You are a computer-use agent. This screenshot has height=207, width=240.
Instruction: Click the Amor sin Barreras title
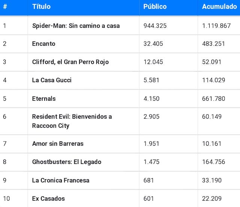click(58, 144)
